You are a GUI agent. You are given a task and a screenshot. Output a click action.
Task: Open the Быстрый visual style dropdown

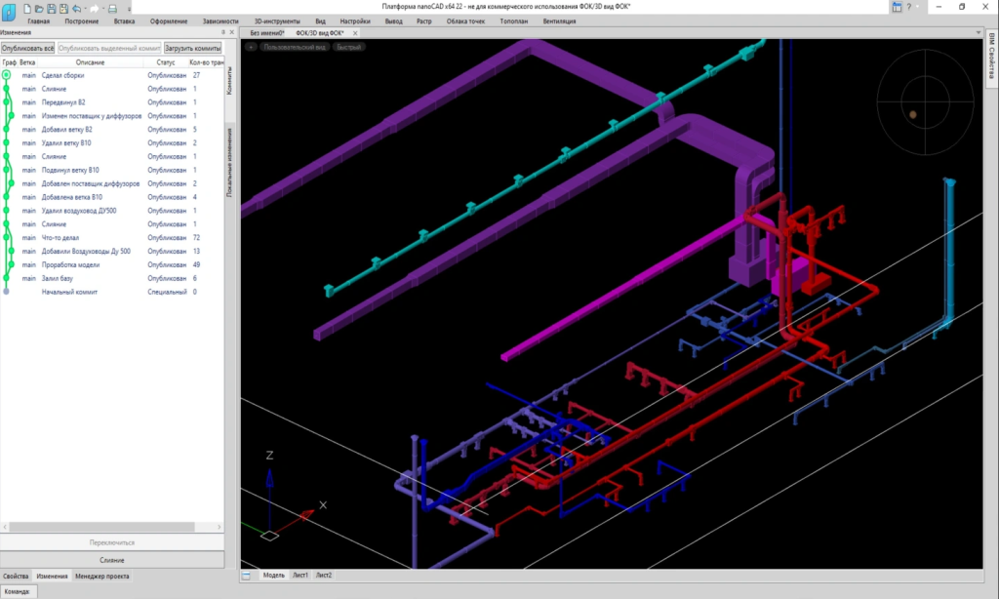pyautogui.click(x=348, y=46)
